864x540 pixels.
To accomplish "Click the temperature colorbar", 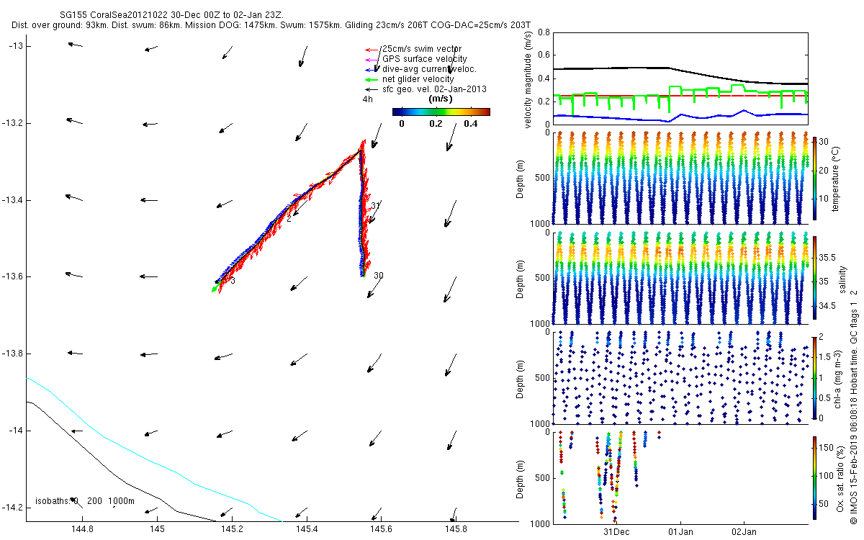I will point(814,178).
